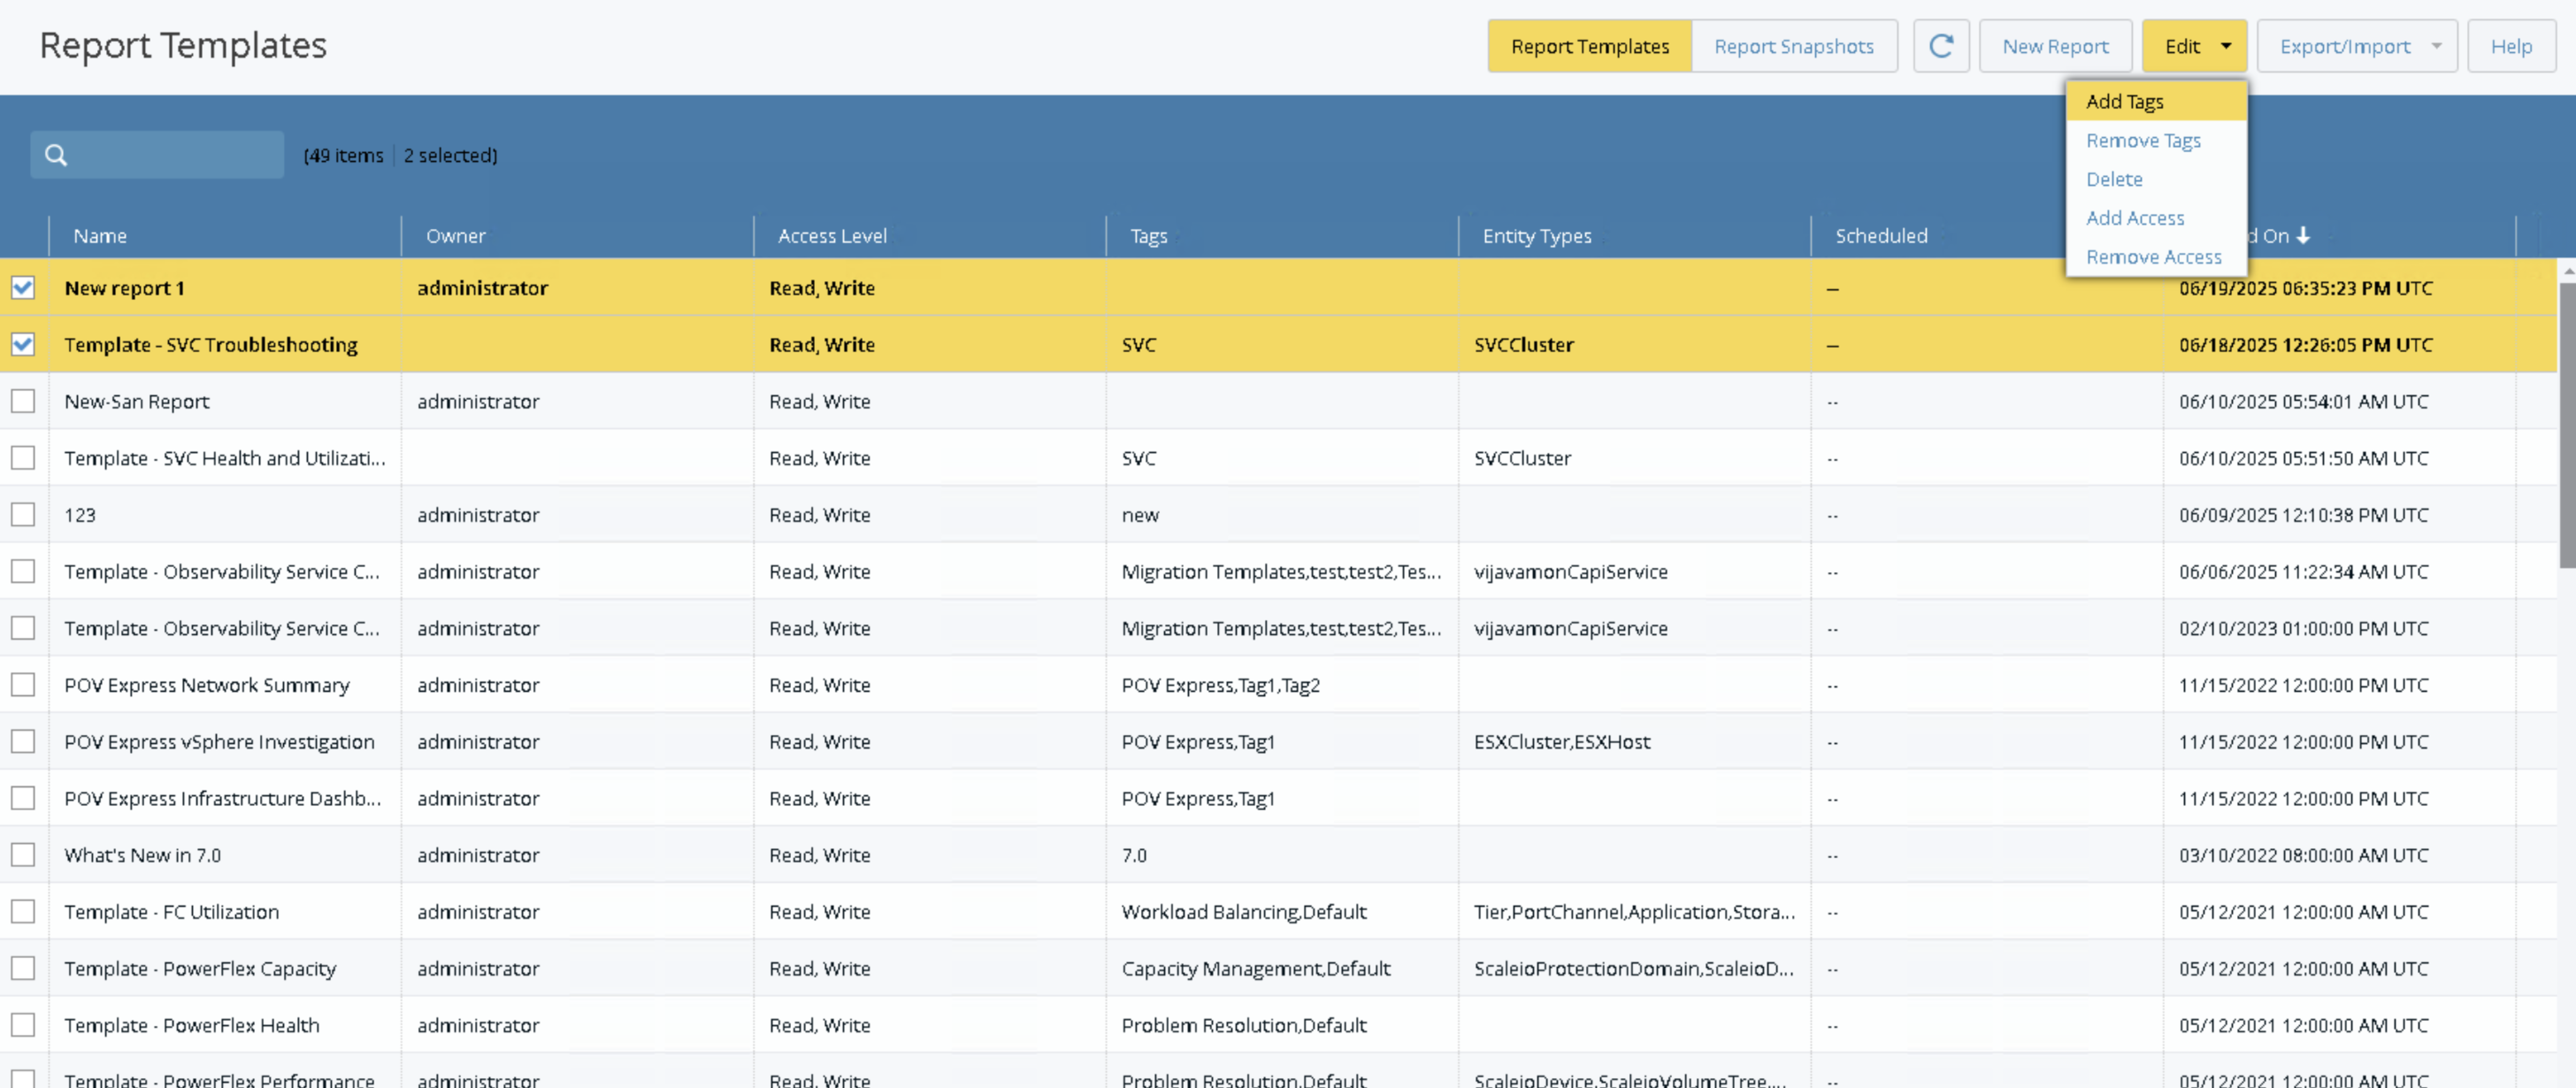Check POV Express Network Summary checkbox
The image size is (2576, 1088).
pos(23,685)
